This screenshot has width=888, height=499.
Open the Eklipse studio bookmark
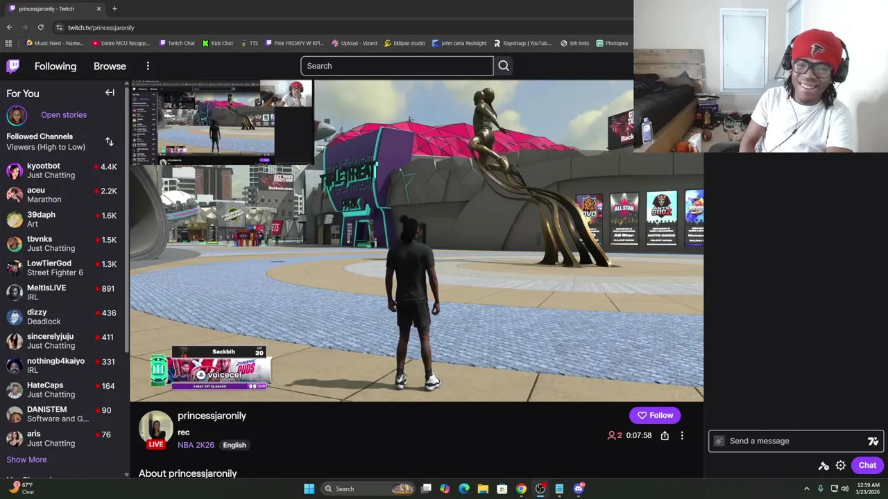click(x=404, y=43)
